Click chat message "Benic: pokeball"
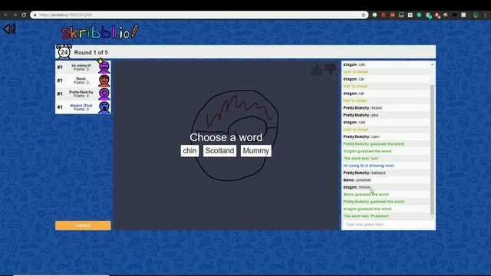The height and width of the screenshot is (276, 491). click(357, 180)
